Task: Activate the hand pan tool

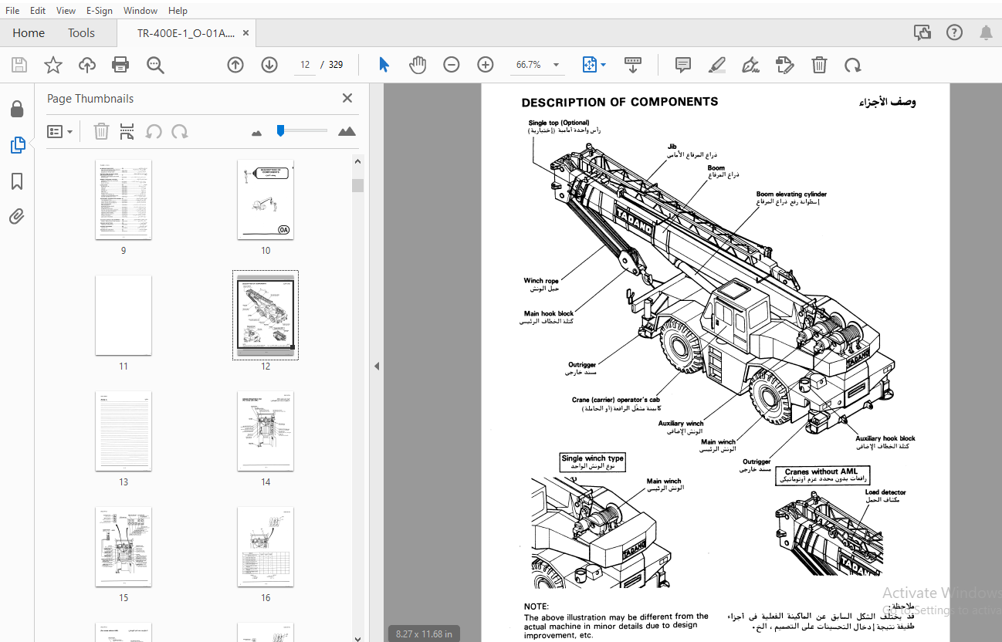Action: 418,65
